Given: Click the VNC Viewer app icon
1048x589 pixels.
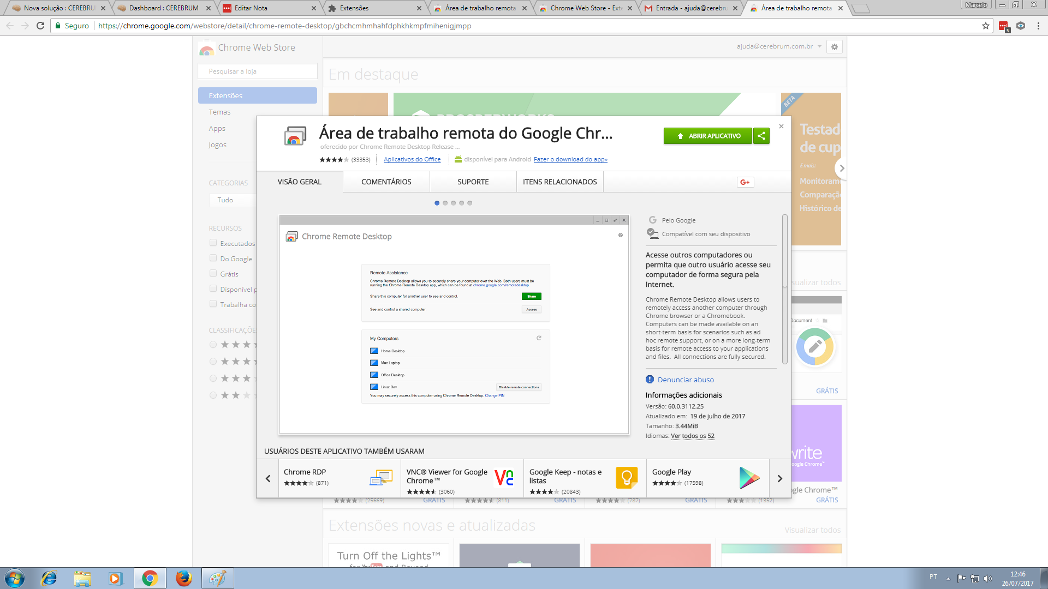Looking at the screenshot, I should click(504, 478).
